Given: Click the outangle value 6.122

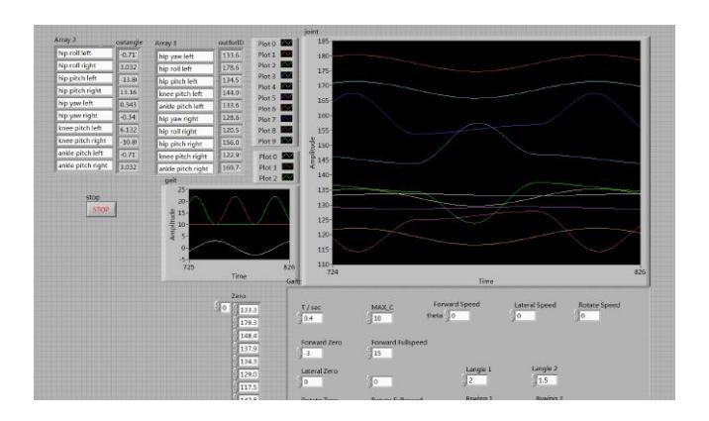Looking at the screenshot, I should 129,130.
